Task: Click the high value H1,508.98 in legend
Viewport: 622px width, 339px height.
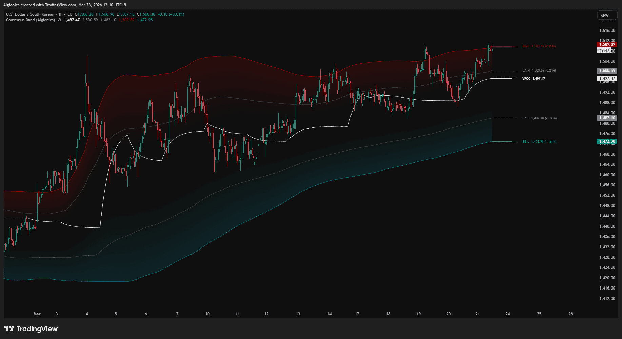Action: click(x=105, y=14)
